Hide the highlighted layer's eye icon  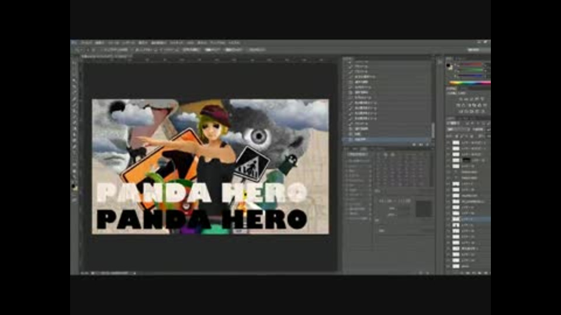(449, 219)
